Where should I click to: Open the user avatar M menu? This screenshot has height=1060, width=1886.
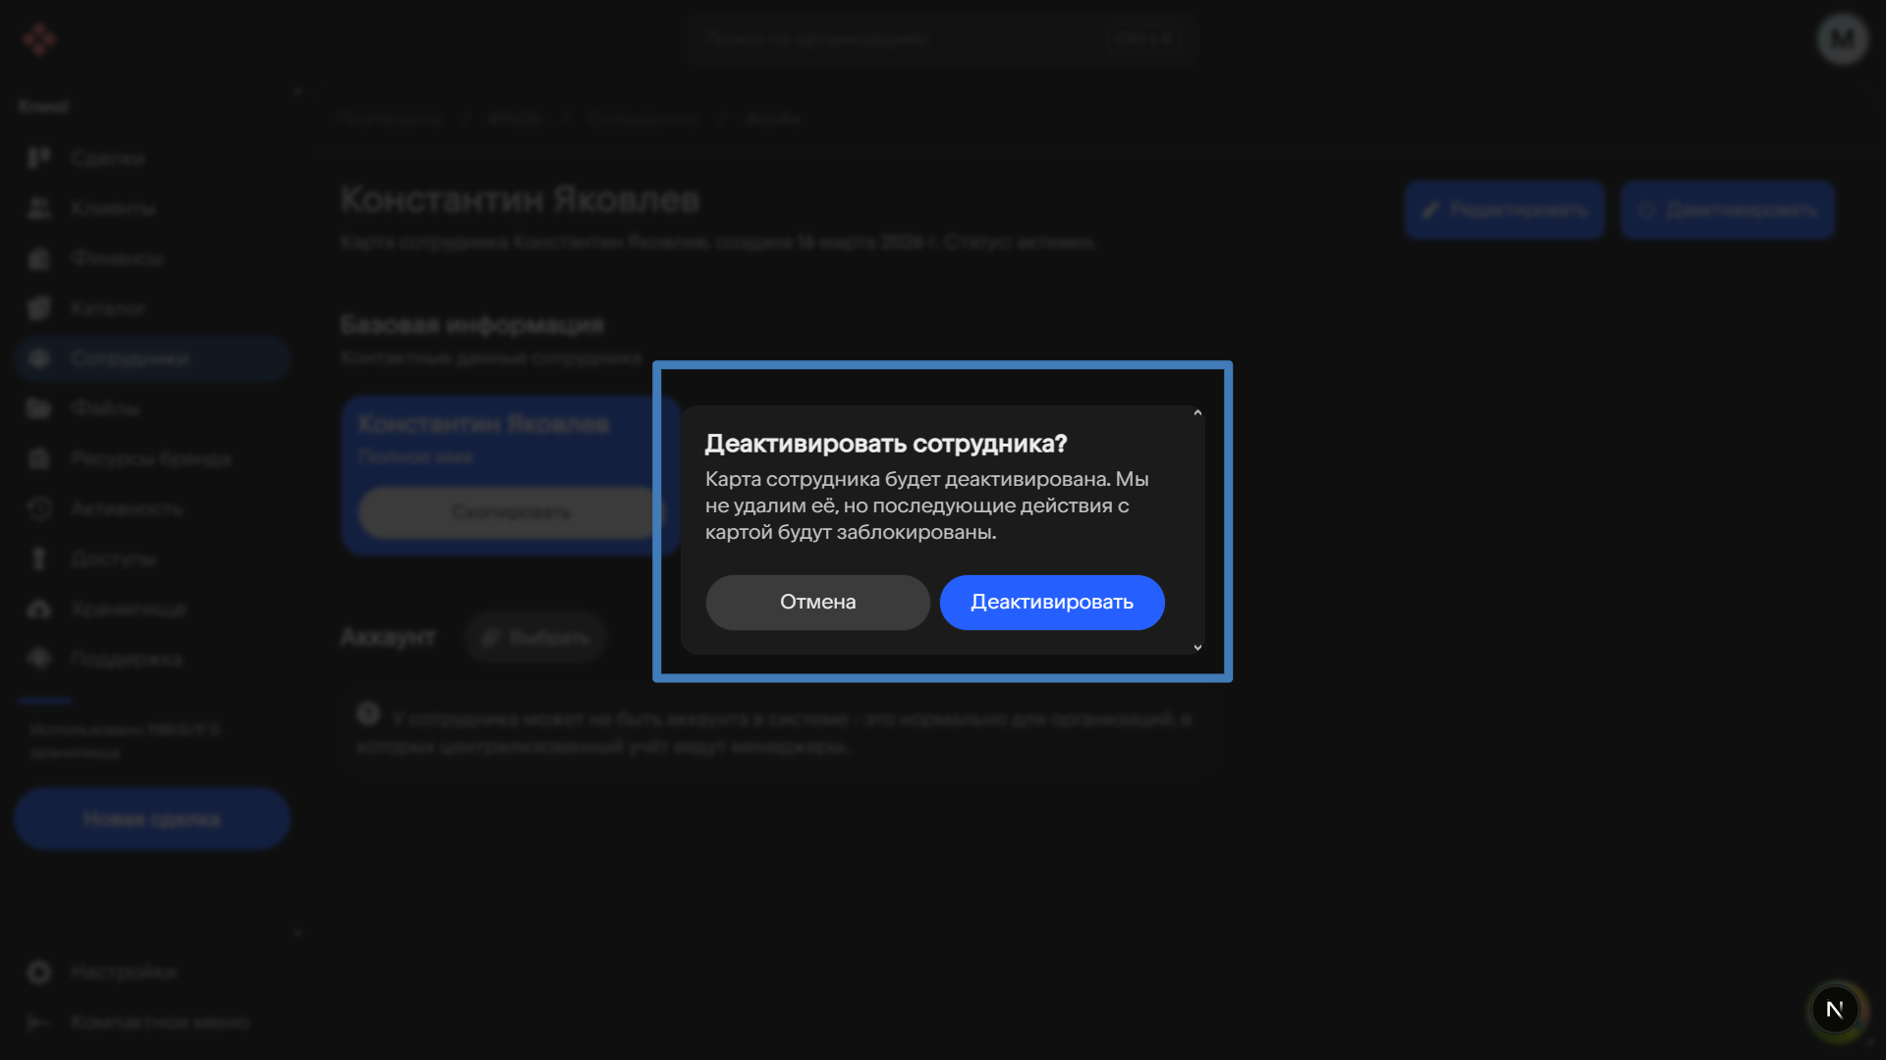click(x=1842, y=39)
